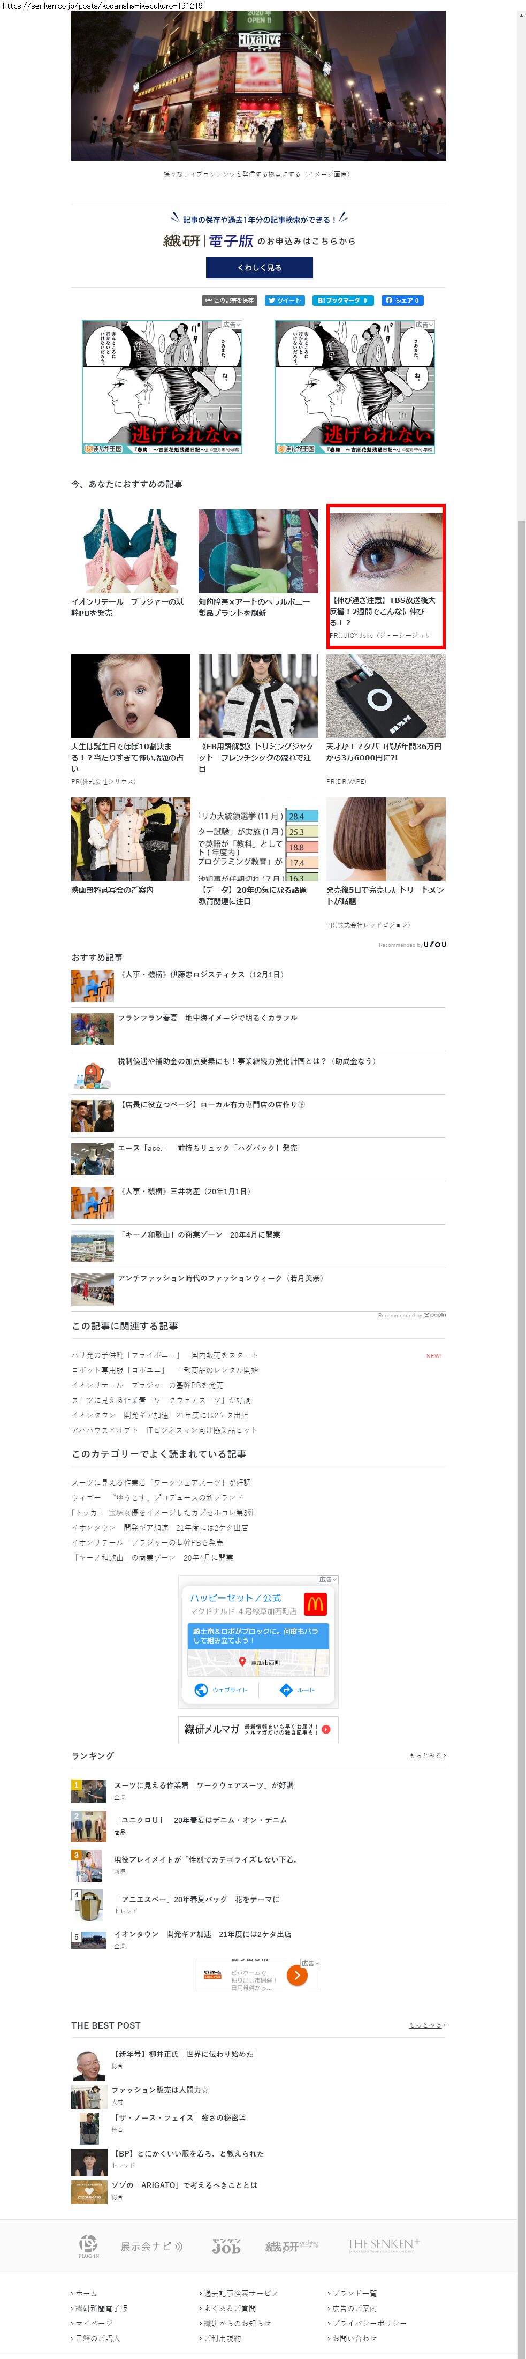Click もっとみる next to ランキング
Screen dimensions: 526x2359
(x=427, y=1755)
